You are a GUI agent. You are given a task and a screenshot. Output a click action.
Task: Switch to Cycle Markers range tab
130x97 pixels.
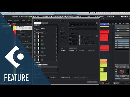[x=44, y=65]
